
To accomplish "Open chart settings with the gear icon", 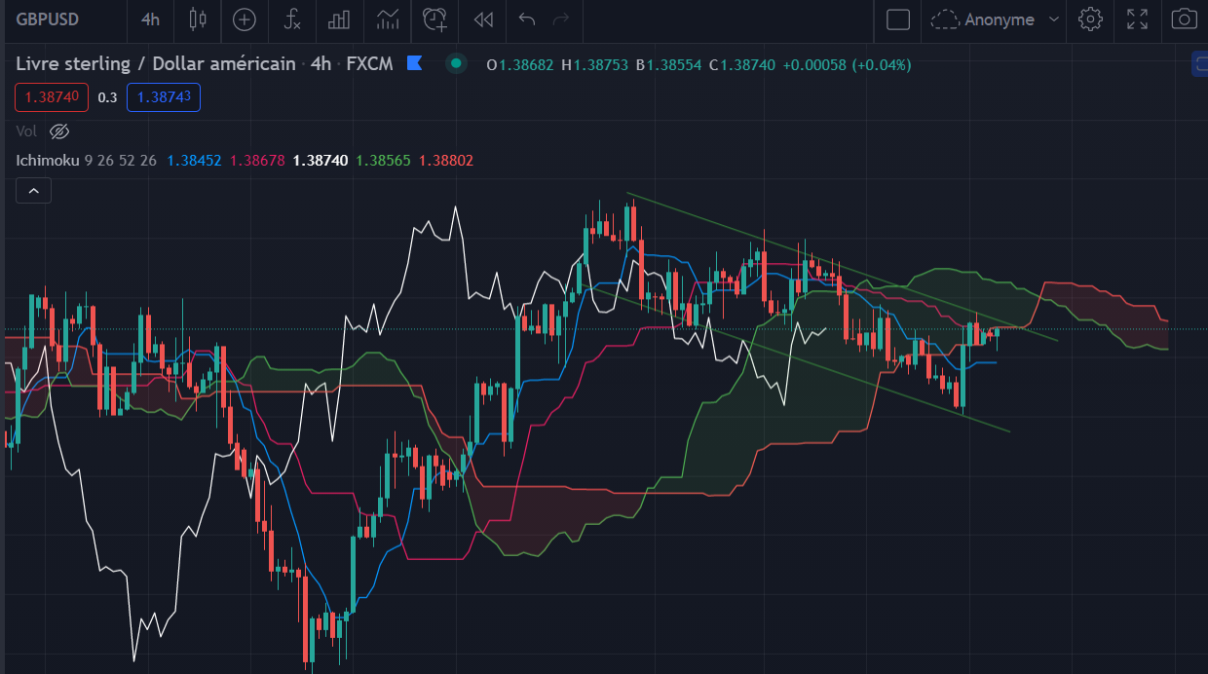I will [x=1091, y=19].
